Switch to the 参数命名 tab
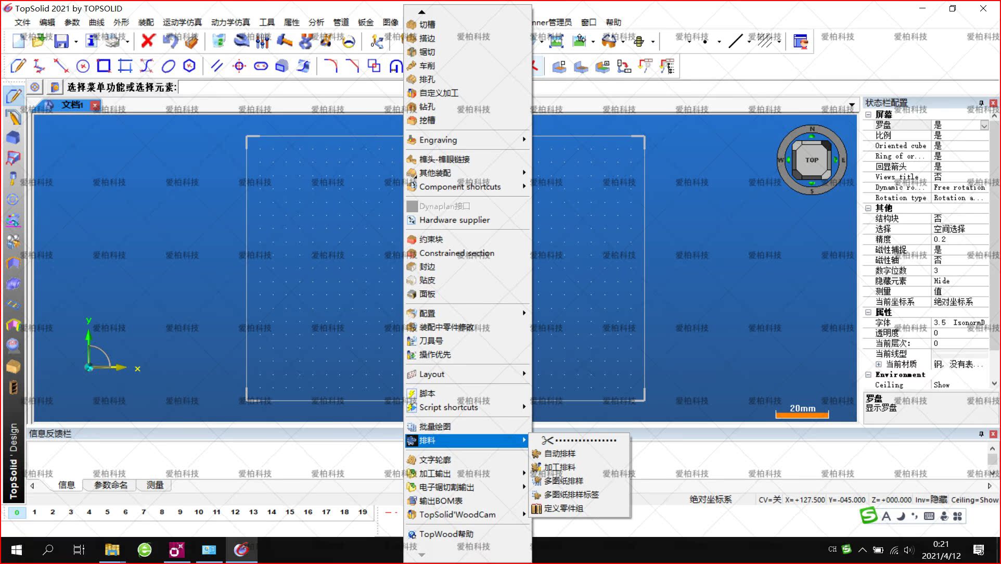1001x564 pixels. point(111,485)
